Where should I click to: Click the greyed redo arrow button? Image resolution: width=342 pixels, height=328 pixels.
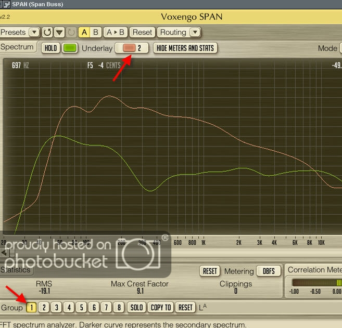click(71, 32)
